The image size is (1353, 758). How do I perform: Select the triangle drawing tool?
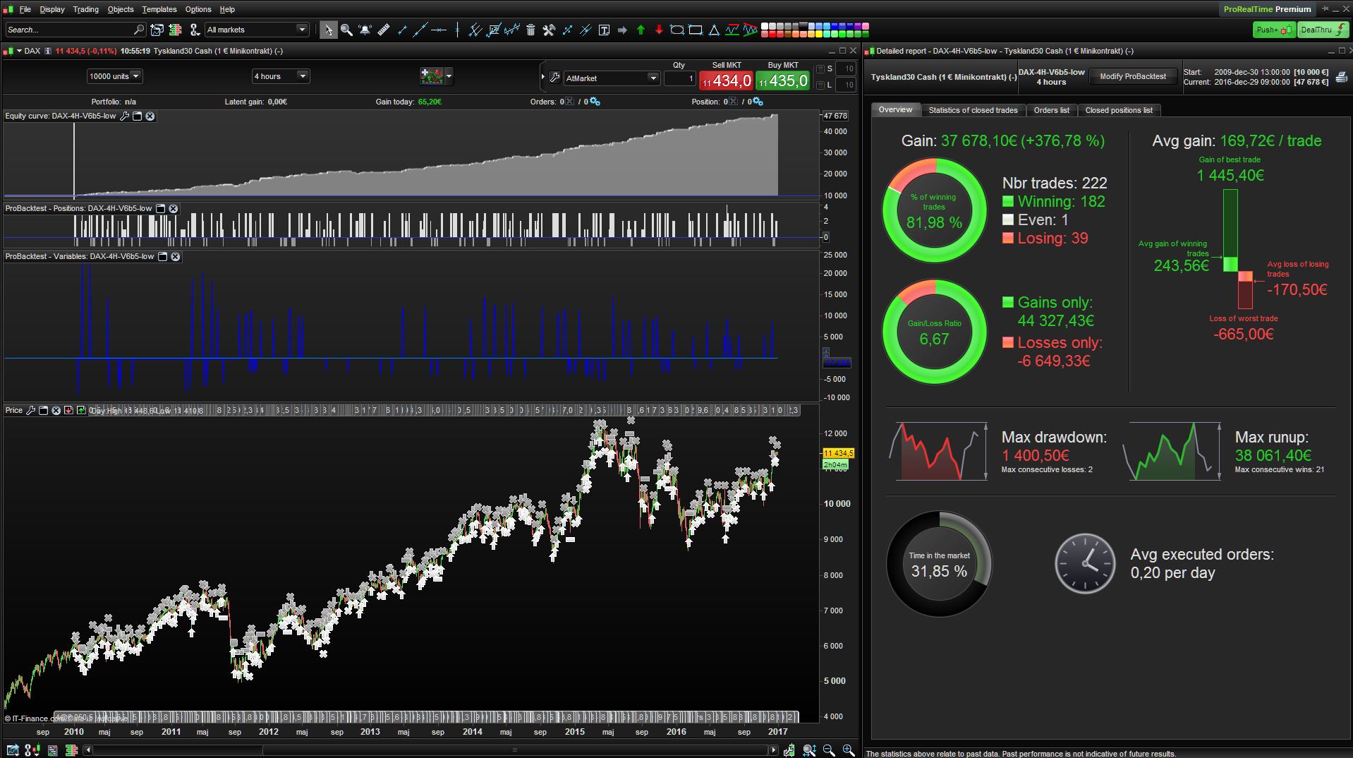tap(714, 30)
